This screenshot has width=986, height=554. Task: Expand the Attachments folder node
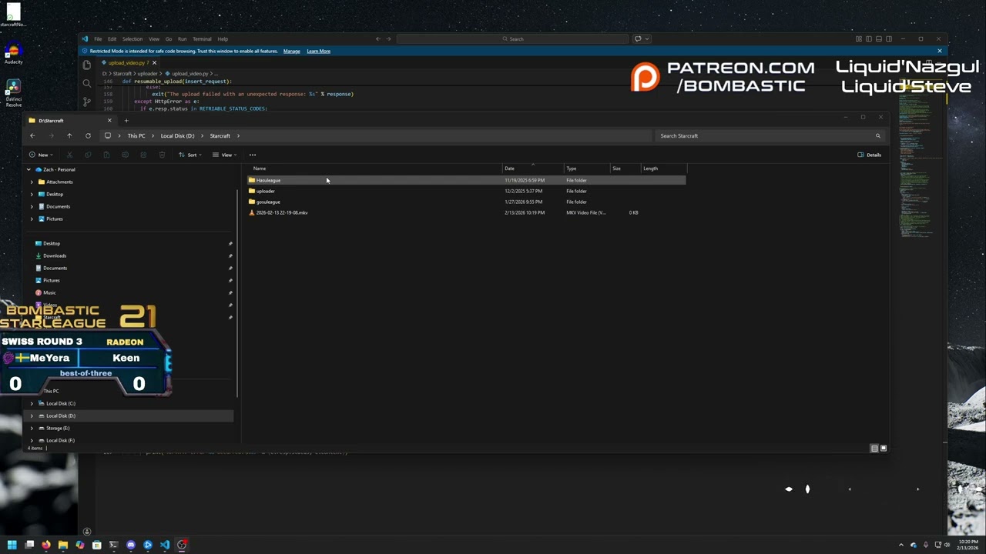(x=32, y=182)
